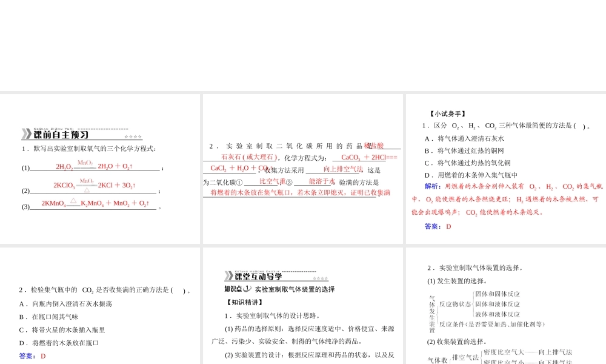Click the paragraph starting (1) 药品的选择原则
Viewport: 606px width, 364px height.
click(x=302, y=335)
